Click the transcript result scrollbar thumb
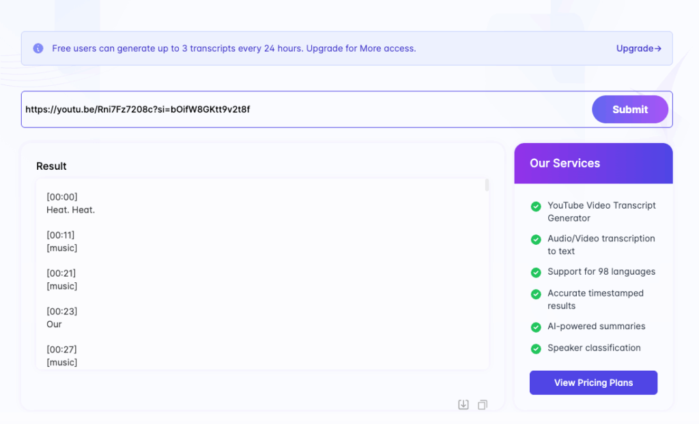This screenshot has width=699, height=424. 487,185
